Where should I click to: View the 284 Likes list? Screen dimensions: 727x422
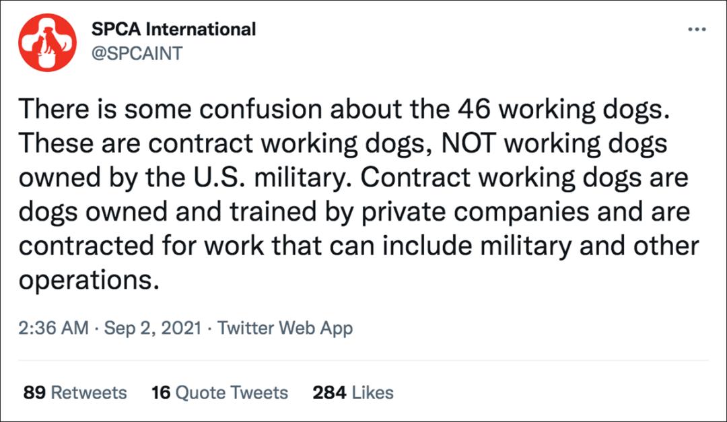pyautogui.click(x=353, y=392)
